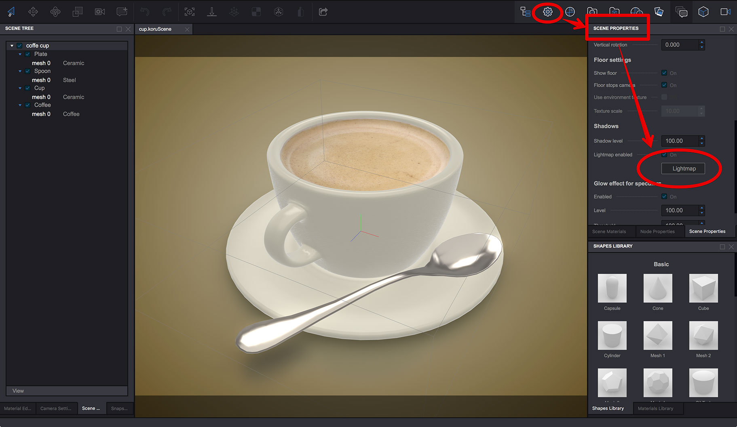Viewport: 737px width, 427px height.
Task: Uncheck Lightmap enabled in Shadows section
Action: [x=664, y=154]
